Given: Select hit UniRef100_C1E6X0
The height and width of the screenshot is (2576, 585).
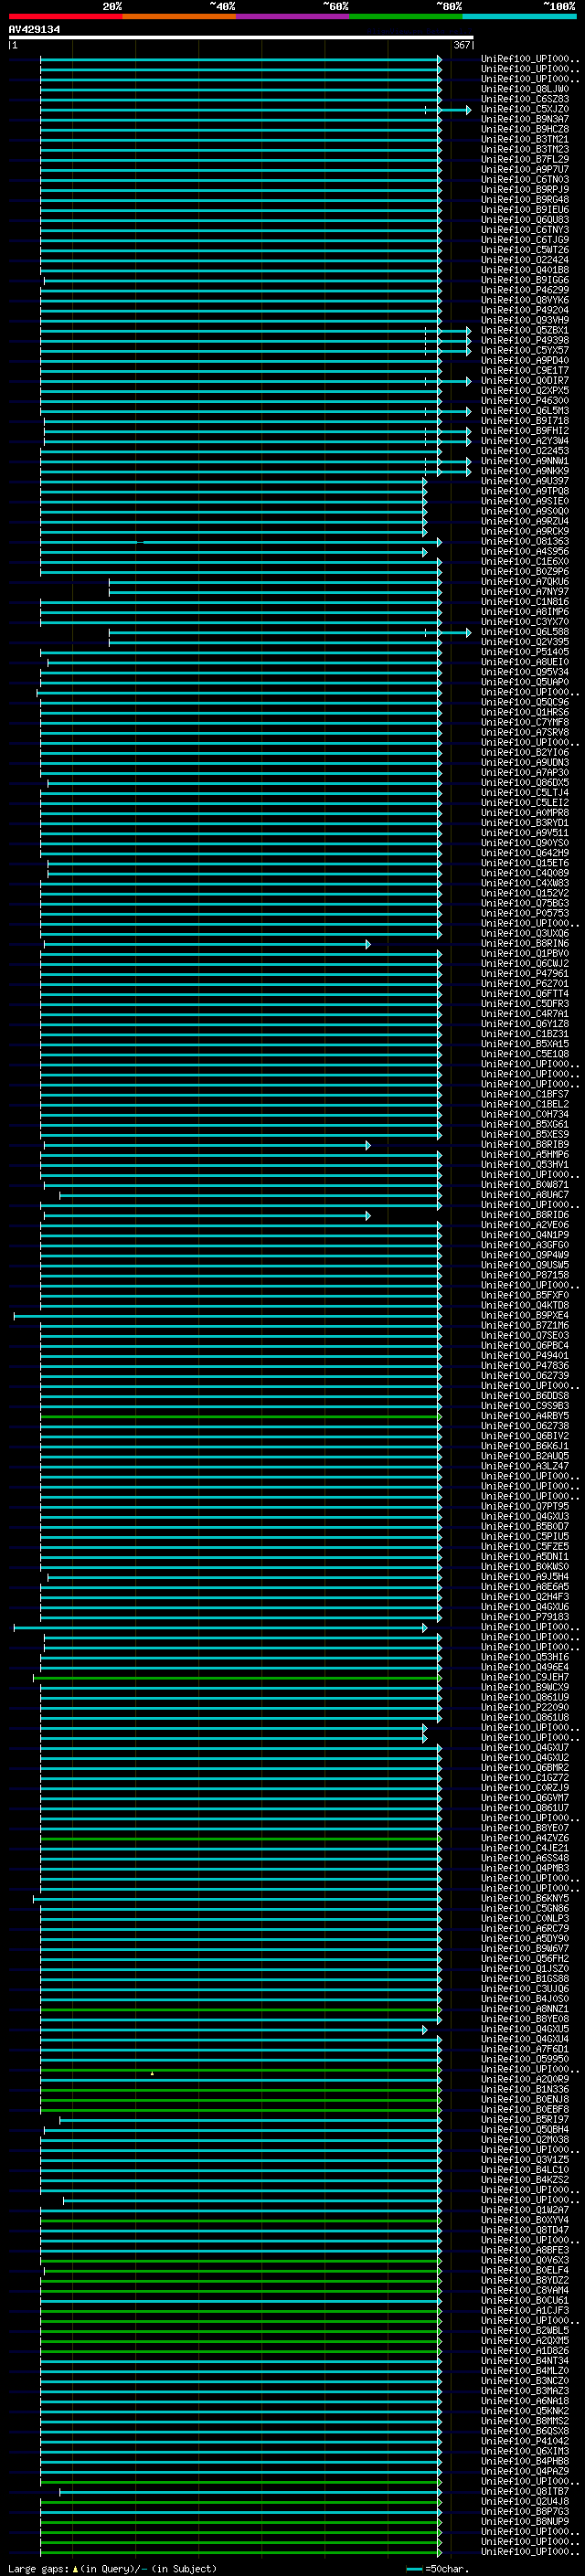Looking at the screenshot, I should [525, 561].
